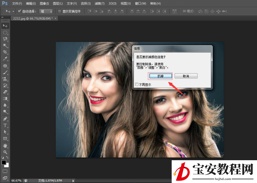Toggle Quick Mask mode
Image resolution: width=257 pixels, height=183 pixels.
coord(5,171)
